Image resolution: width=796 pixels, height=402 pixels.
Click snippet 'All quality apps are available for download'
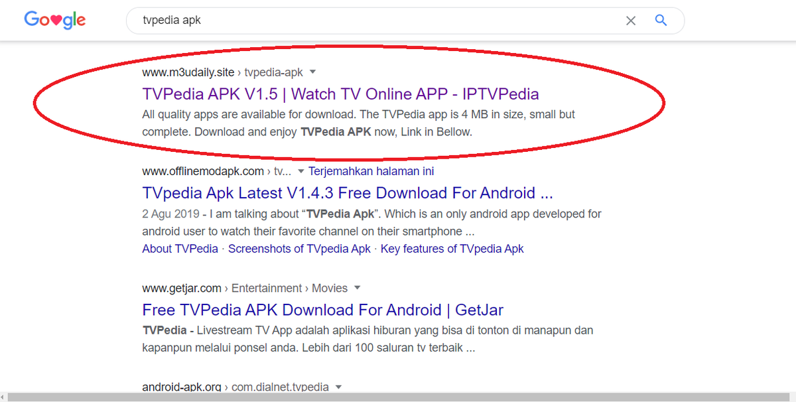click(x=358, y=123)
